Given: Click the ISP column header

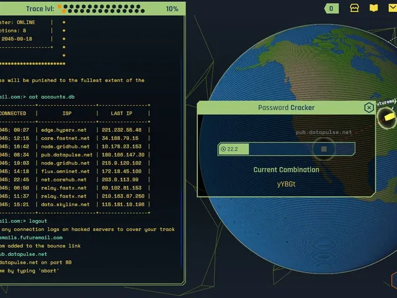Looking at the screenshot, I should [67, 113].
